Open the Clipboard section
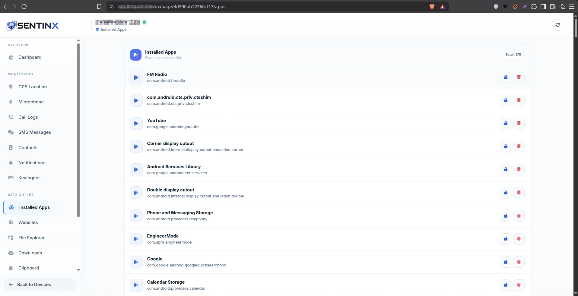578x296 pixels. [x=38, y=268]
